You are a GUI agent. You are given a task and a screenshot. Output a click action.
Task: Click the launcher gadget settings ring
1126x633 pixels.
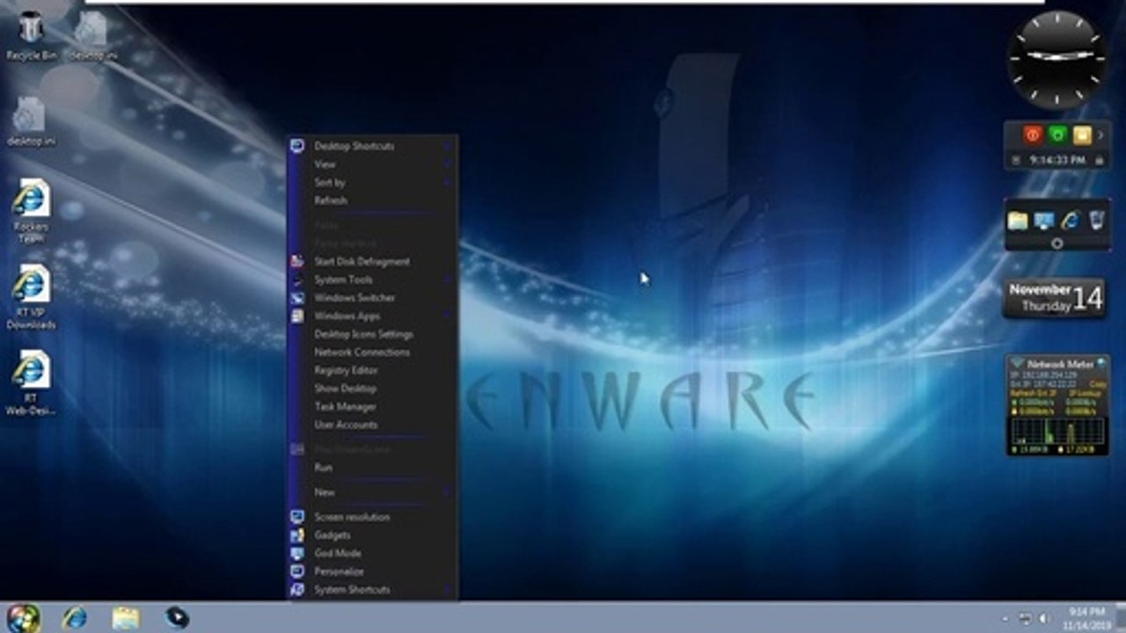click(1057, 244)
